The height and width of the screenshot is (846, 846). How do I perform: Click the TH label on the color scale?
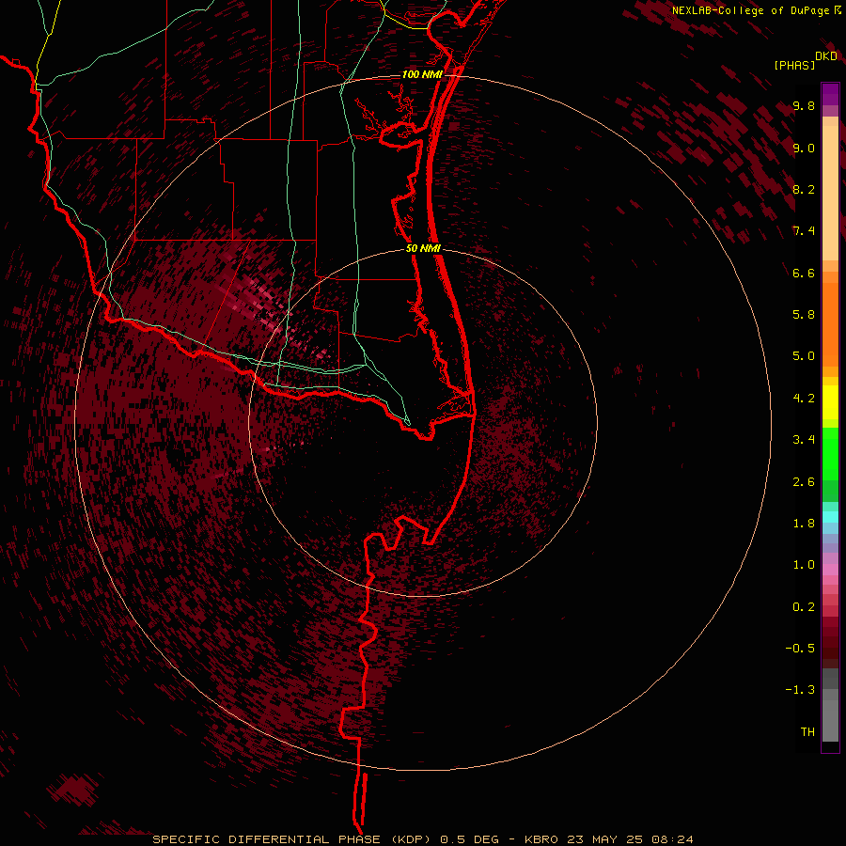tap(807, 732)
